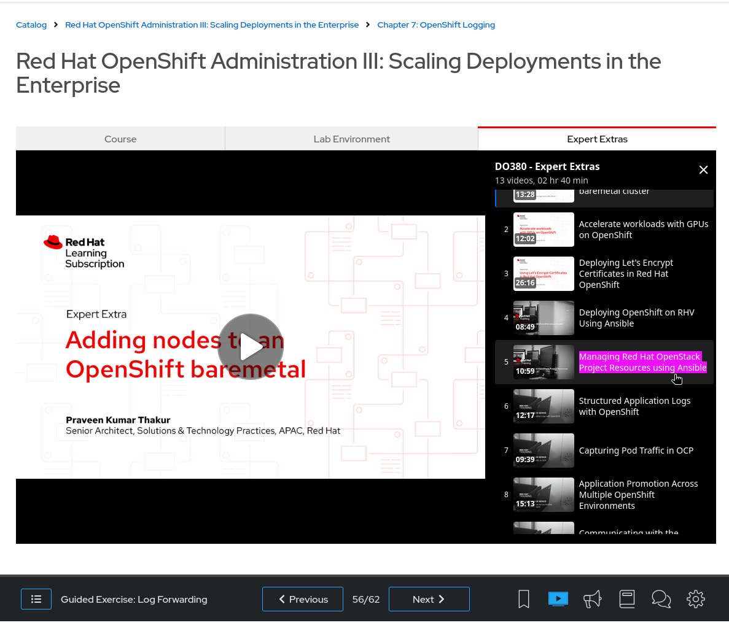
Task: Click the course title heading
Action: pos(338,73)
